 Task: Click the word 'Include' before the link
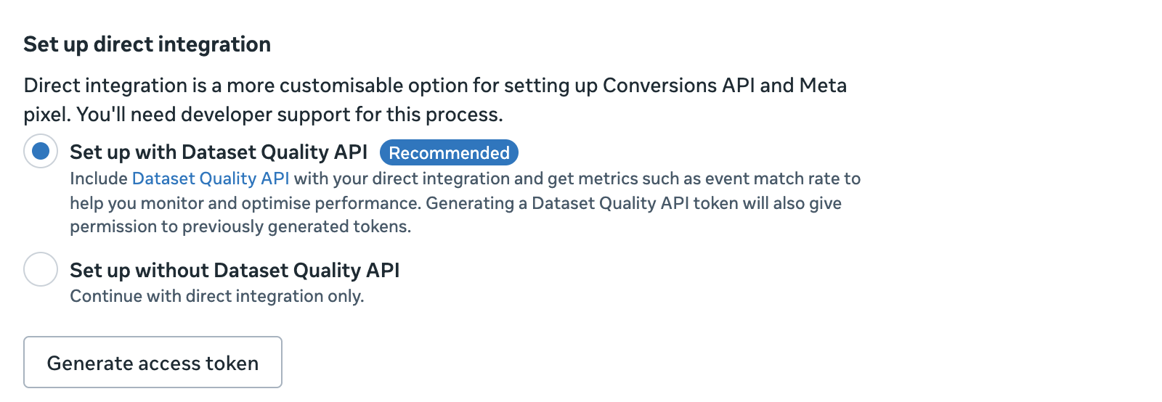(99, 179)
